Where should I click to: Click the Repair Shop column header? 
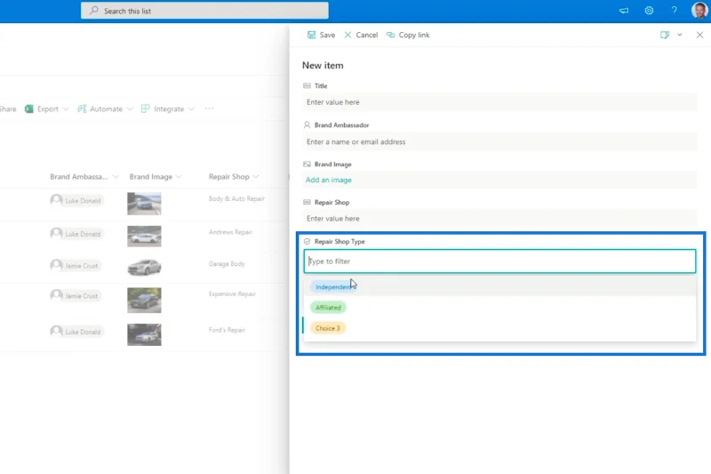point(229,176)
